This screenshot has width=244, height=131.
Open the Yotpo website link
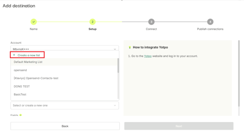(x=148, y=56)
